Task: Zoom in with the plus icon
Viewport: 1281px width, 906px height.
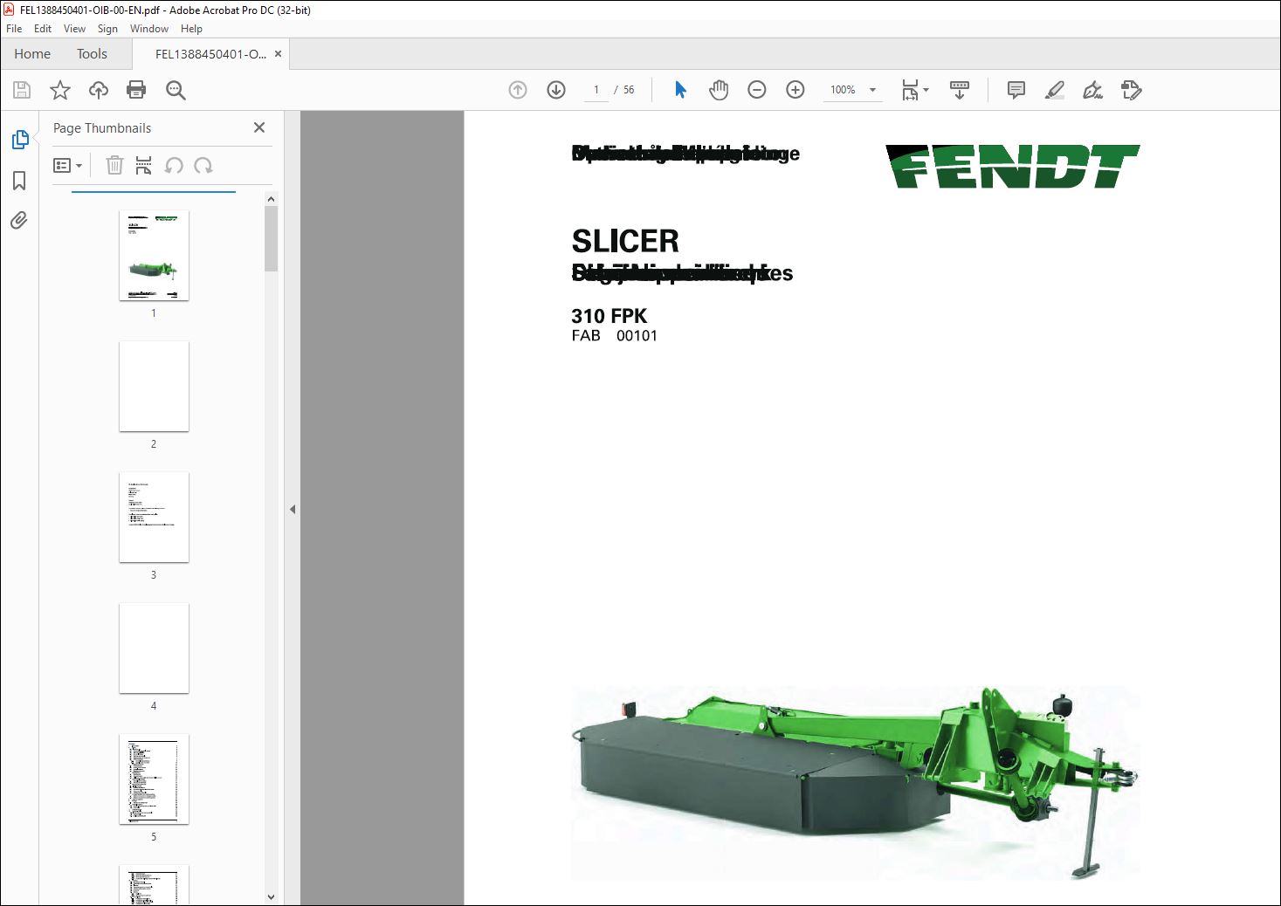Action: (x=795, y=90)
